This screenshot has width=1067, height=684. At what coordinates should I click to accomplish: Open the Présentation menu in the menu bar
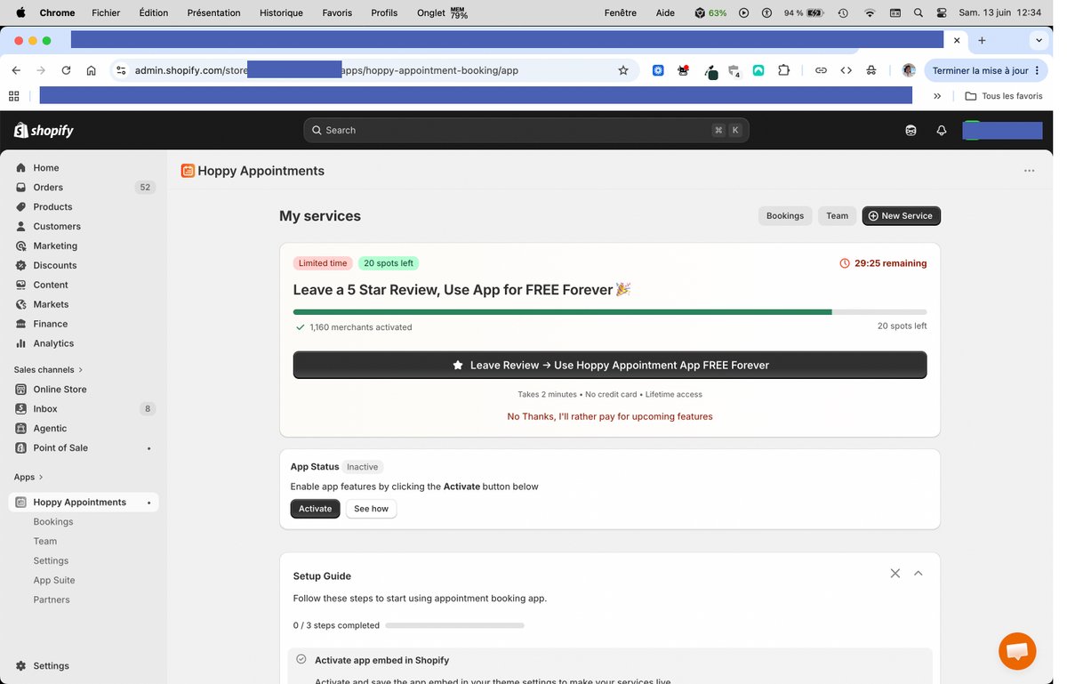point(213,12)
